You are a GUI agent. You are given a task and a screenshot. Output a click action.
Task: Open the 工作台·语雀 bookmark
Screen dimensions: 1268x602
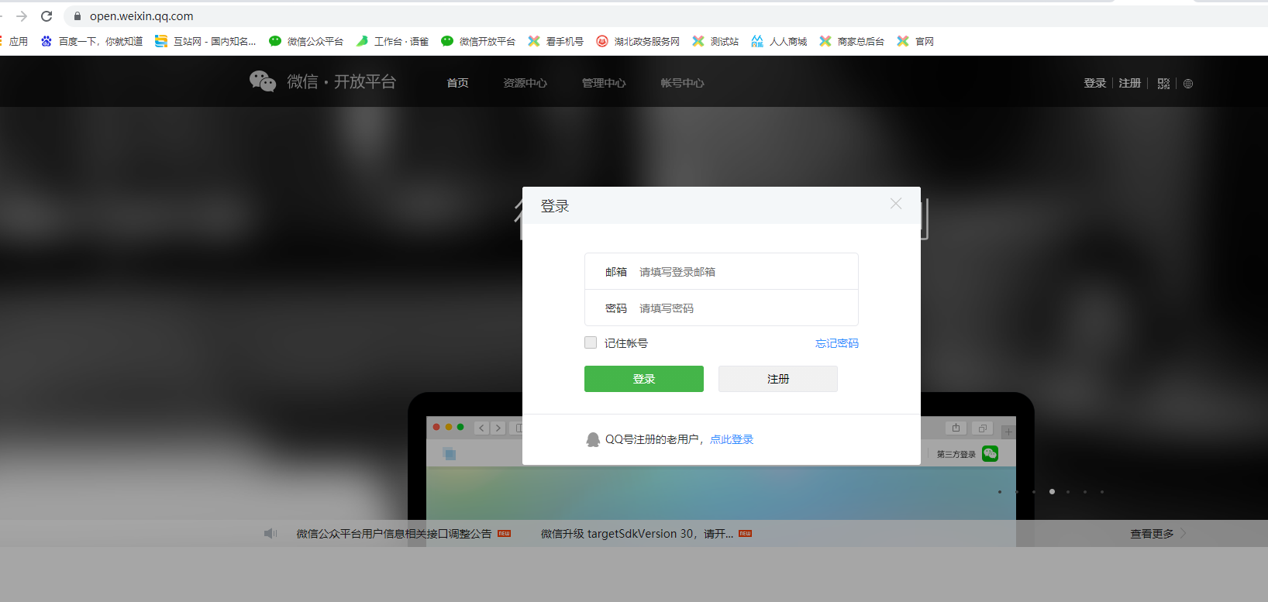(391, 41)
